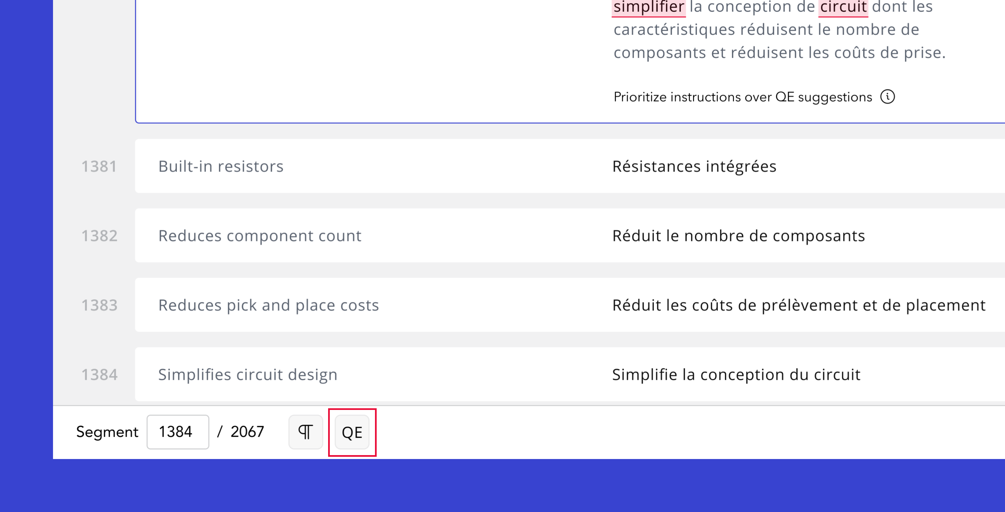Screen dimensions: 1005x512
Task: Select source 'Reduces pick and place costs'
Action: click(x=269, y=305)
